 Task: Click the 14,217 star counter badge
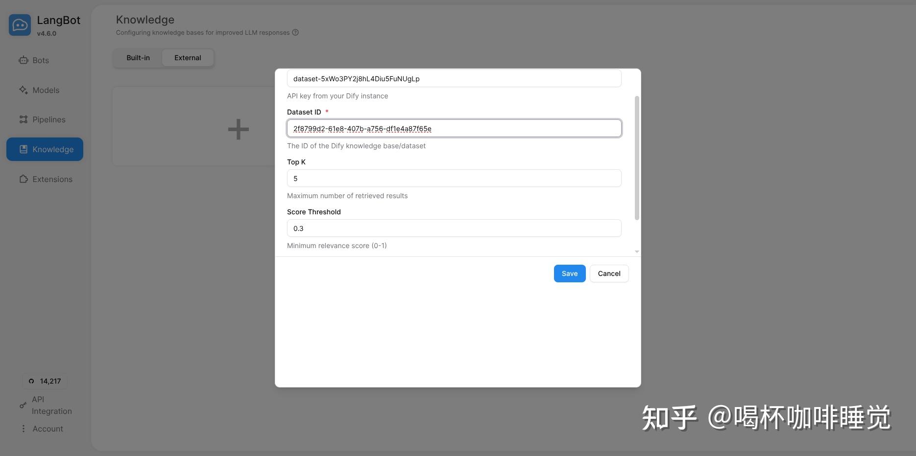tap(45, 381)
